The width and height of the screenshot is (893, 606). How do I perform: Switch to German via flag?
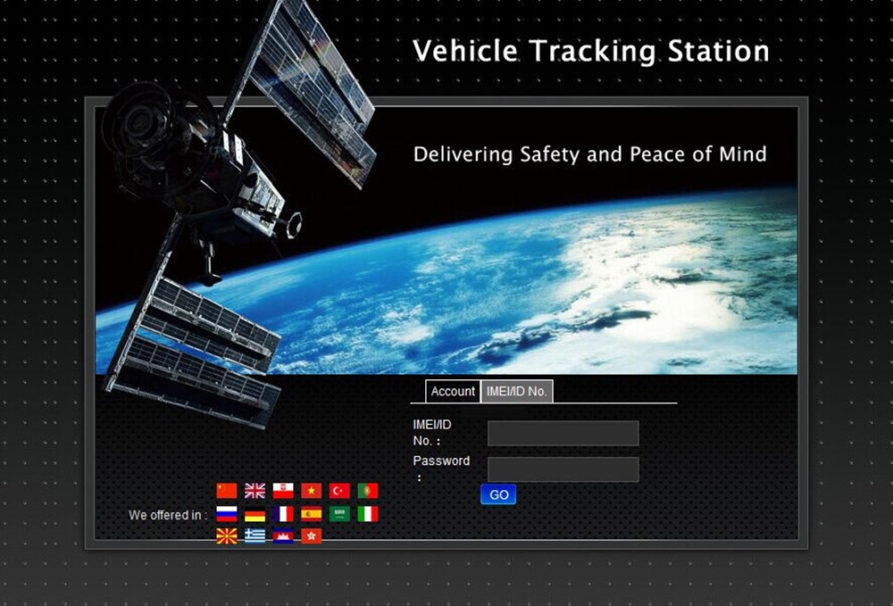coord(255,514)
